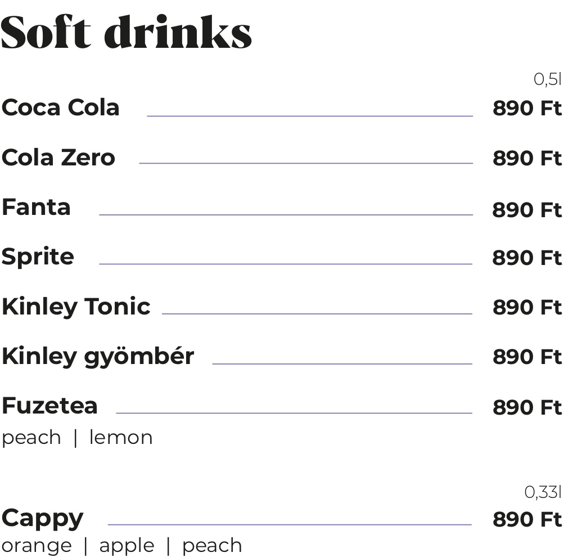
Task: Click the Kinley Tonic 890 Ft price
Action: 527,307
